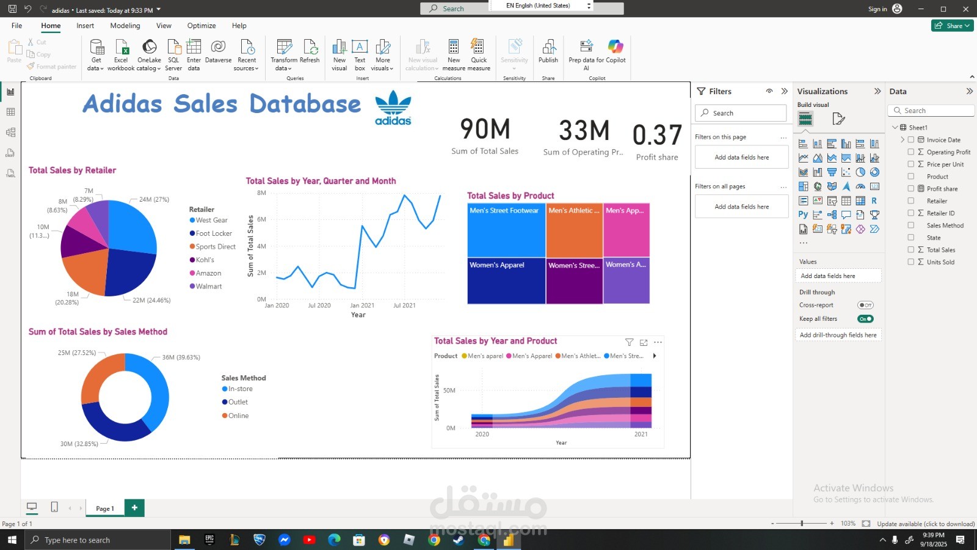Collapse the Sheet1 table tree
Screen dimensions: 977x550
(x=895, y=128)
